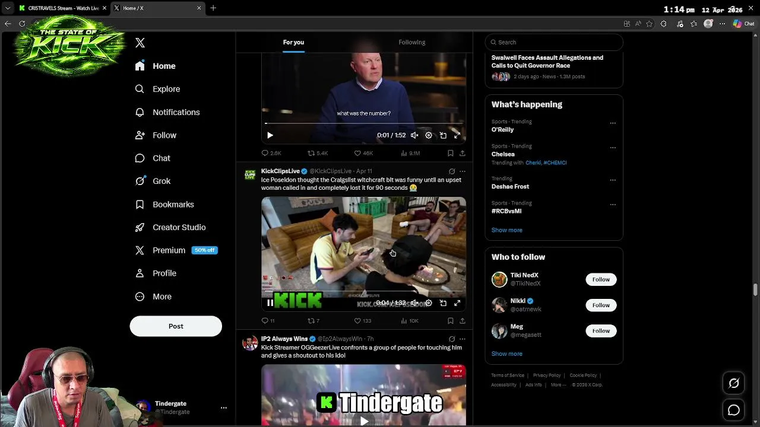Open the more options on KickClipsLive post
This screenshot has width=760, height=427.
(463, 171)
